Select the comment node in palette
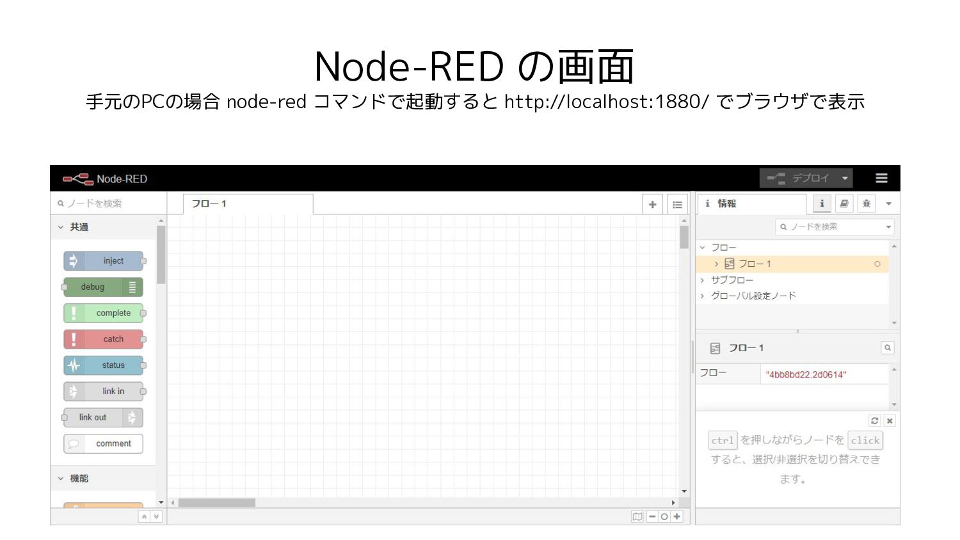The height and width of the screenshot is (540, 960). pos(103,444)
